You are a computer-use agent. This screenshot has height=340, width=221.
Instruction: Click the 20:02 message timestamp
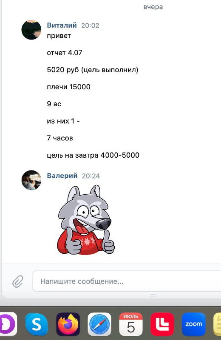pyautogui.click(x=90, y=25)
